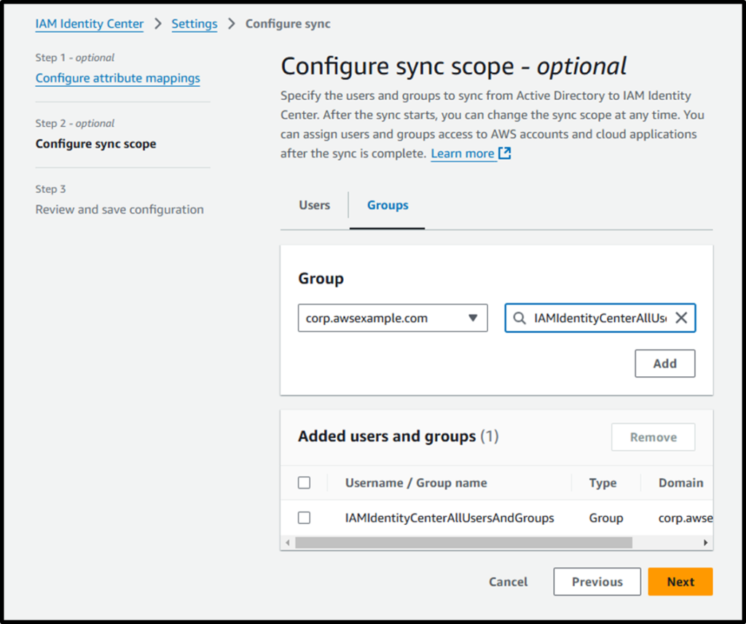Click the Remove button above the table
Image resolution: width=746 pixels, height=624 pixels.
pos(653,437)
